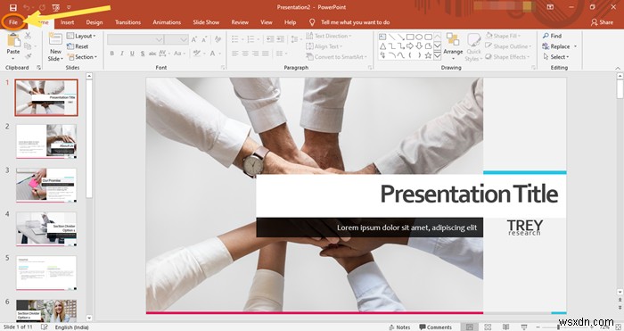Open the Section dropdown
The width and height of the screenshot is (624, 331).
point(82,57)
